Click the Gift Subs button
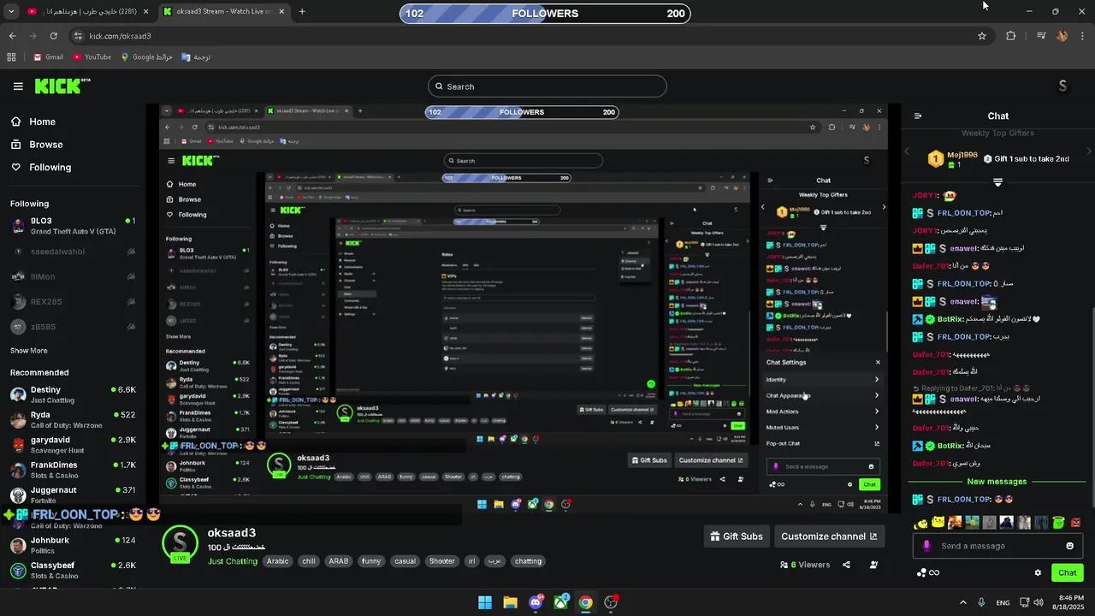The height and width of the screenshot is (616, 1095). [737, 536]
